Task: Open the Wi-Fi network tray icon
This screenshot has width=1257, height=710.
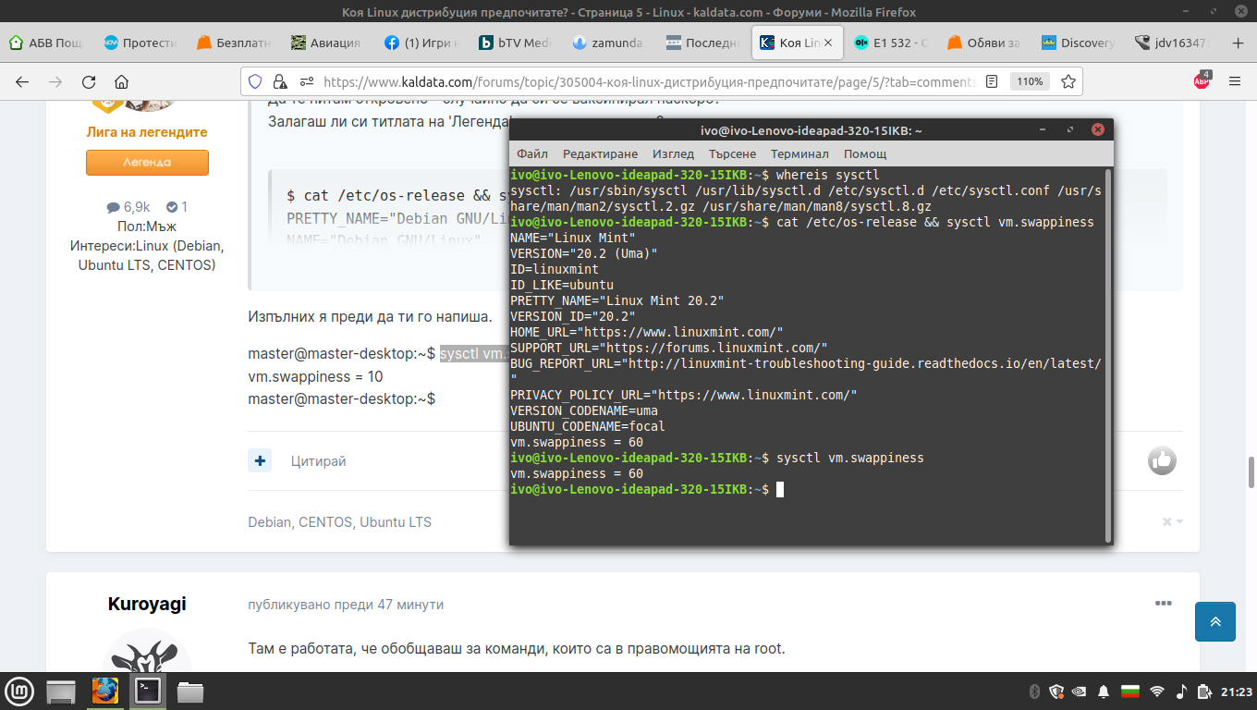Action: pos(1156,692)
